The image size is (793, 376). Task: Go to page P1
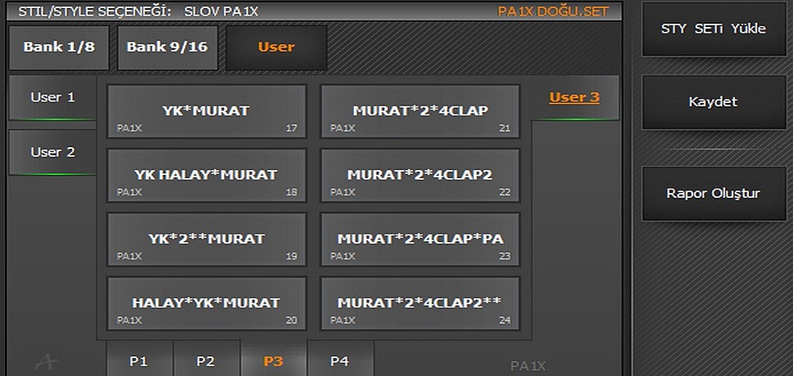(139, 360)
